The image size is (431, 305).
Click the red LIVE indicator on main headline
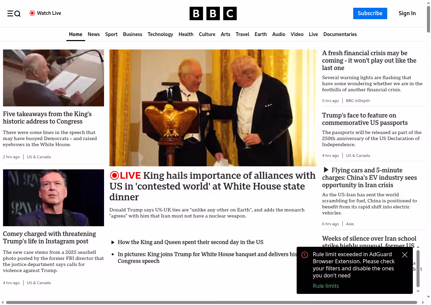point(125,175)
